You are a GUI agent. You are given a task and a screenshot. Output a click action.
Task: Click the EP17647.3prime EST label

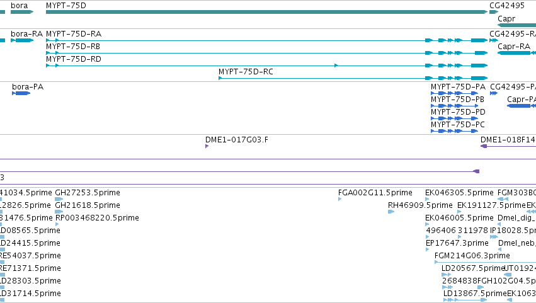pyautogui.click(x=457, y=244)
